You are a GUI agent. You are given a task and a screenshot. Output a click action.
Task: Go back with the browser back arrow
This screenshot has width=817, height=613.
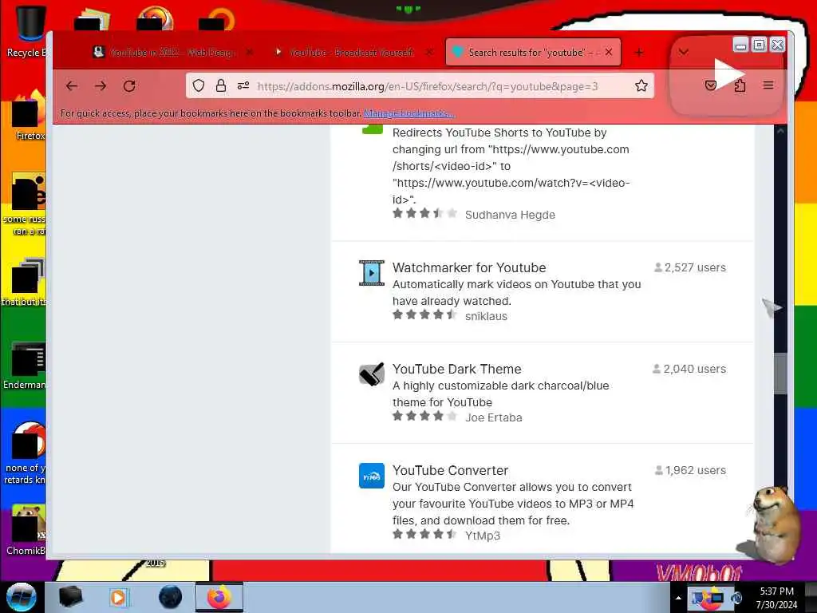point(72,86)
